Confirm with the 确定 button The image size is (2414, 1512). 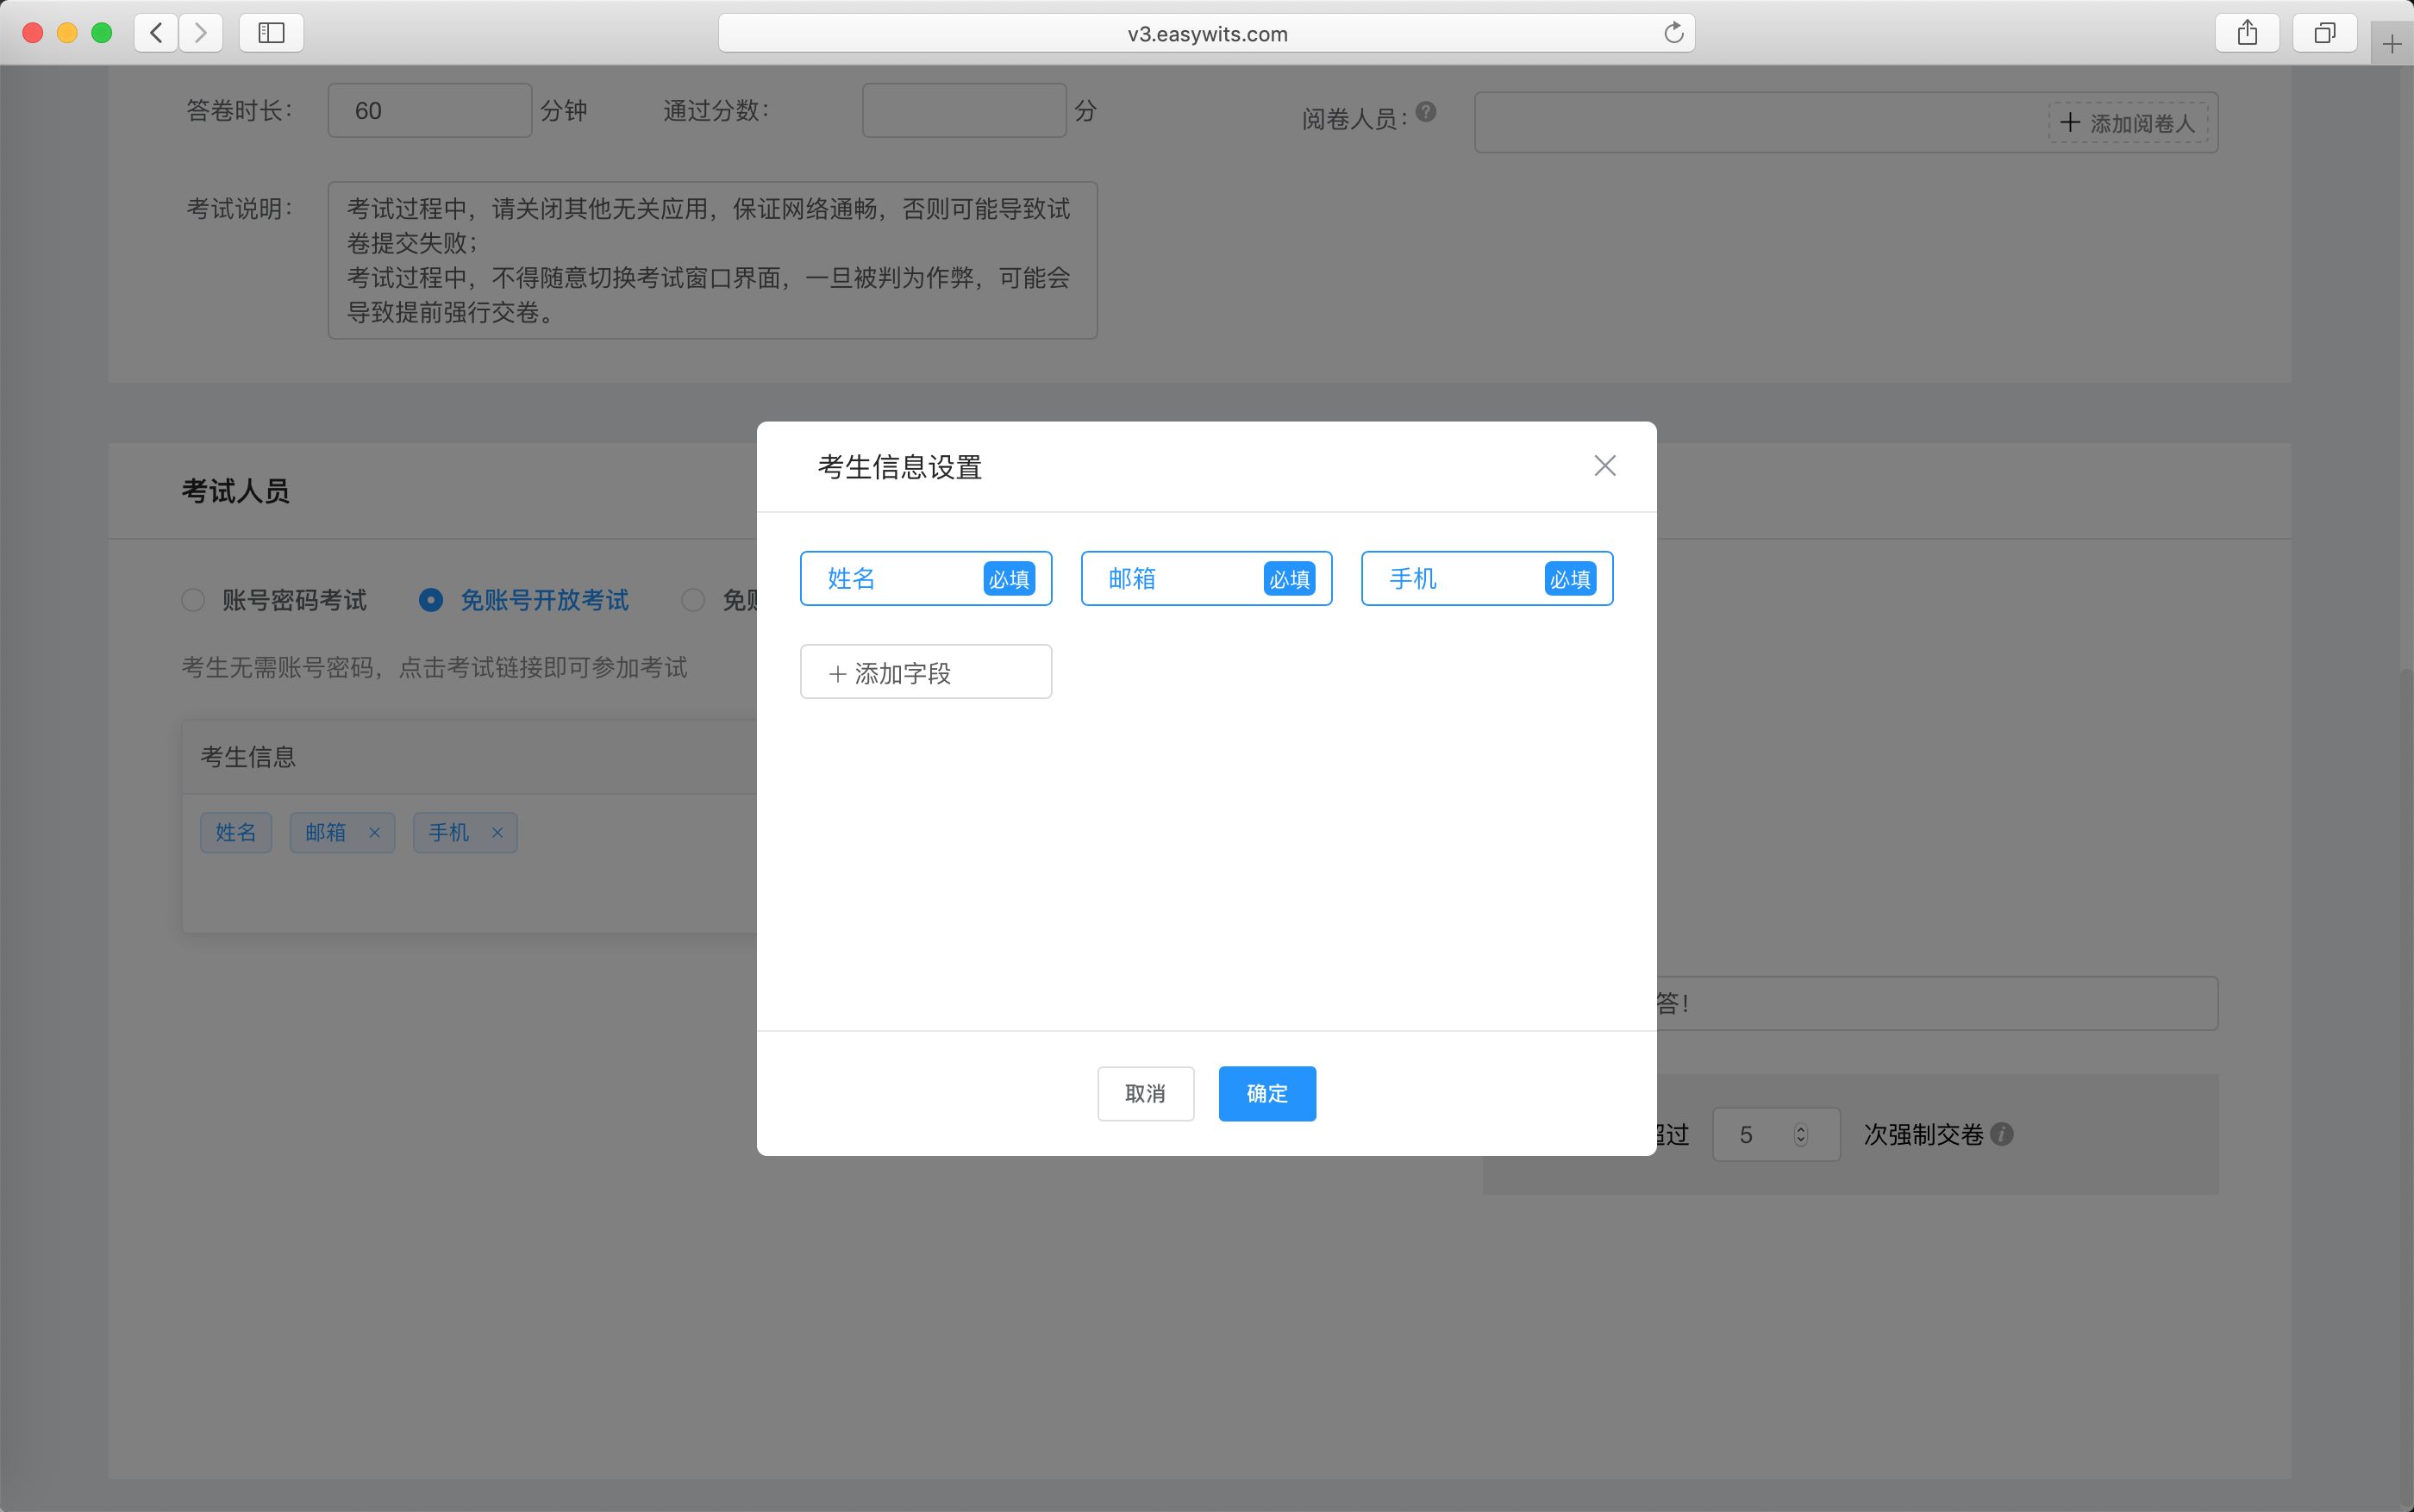point(1266,1093)
